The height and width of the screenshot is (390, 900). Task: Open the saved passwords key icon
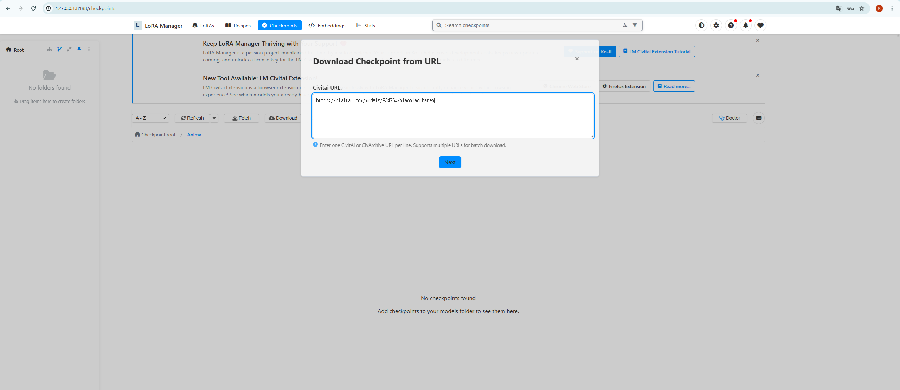coord(850,8)
